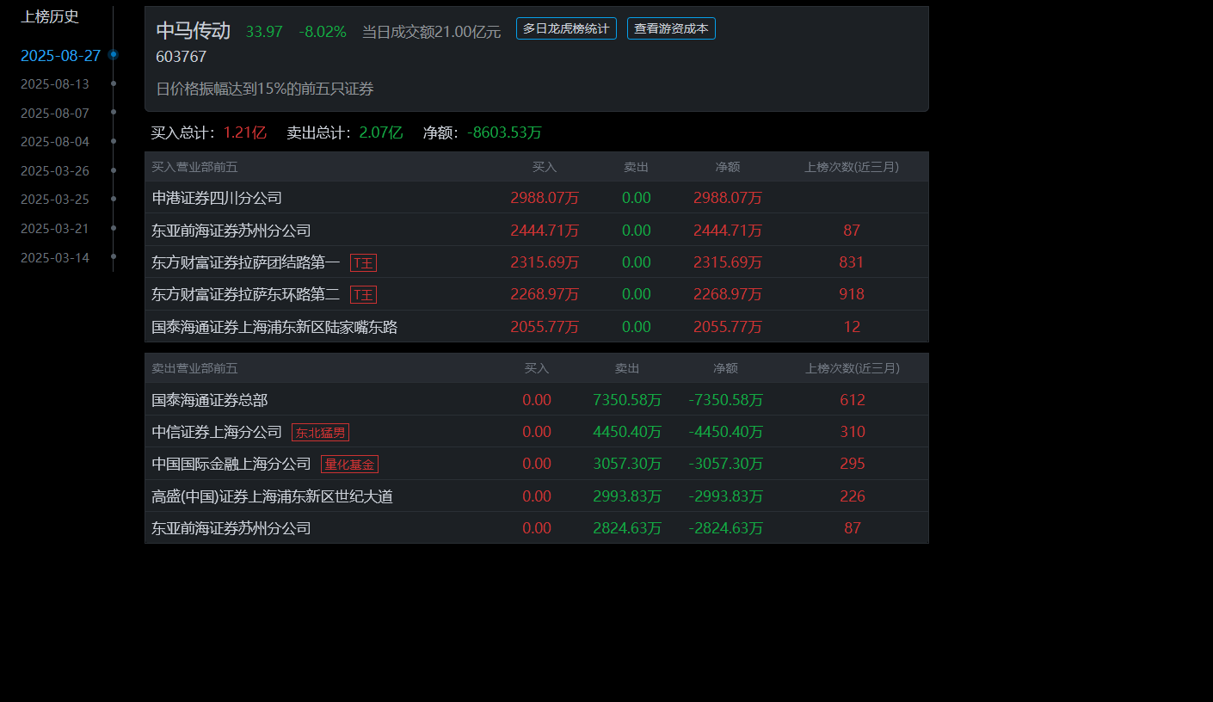Click the 卖出总计 value 2.07亿
Image resolution: width=1213 pixels, height=702 pixels.
(381, 133)
